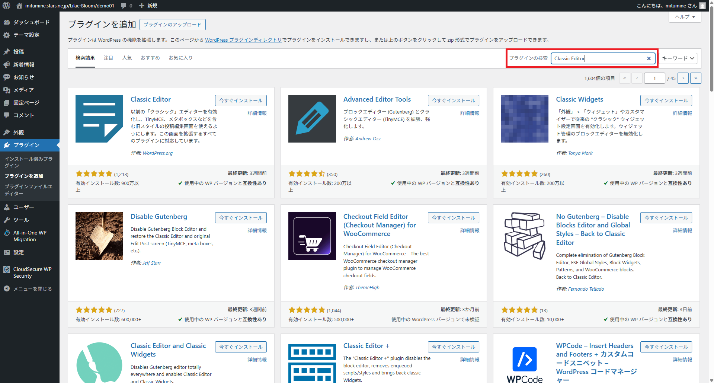The width and height of the screenshot is (714, 383).
Task: Open the メディア menu in sidebar
Action: click(23, 90)
